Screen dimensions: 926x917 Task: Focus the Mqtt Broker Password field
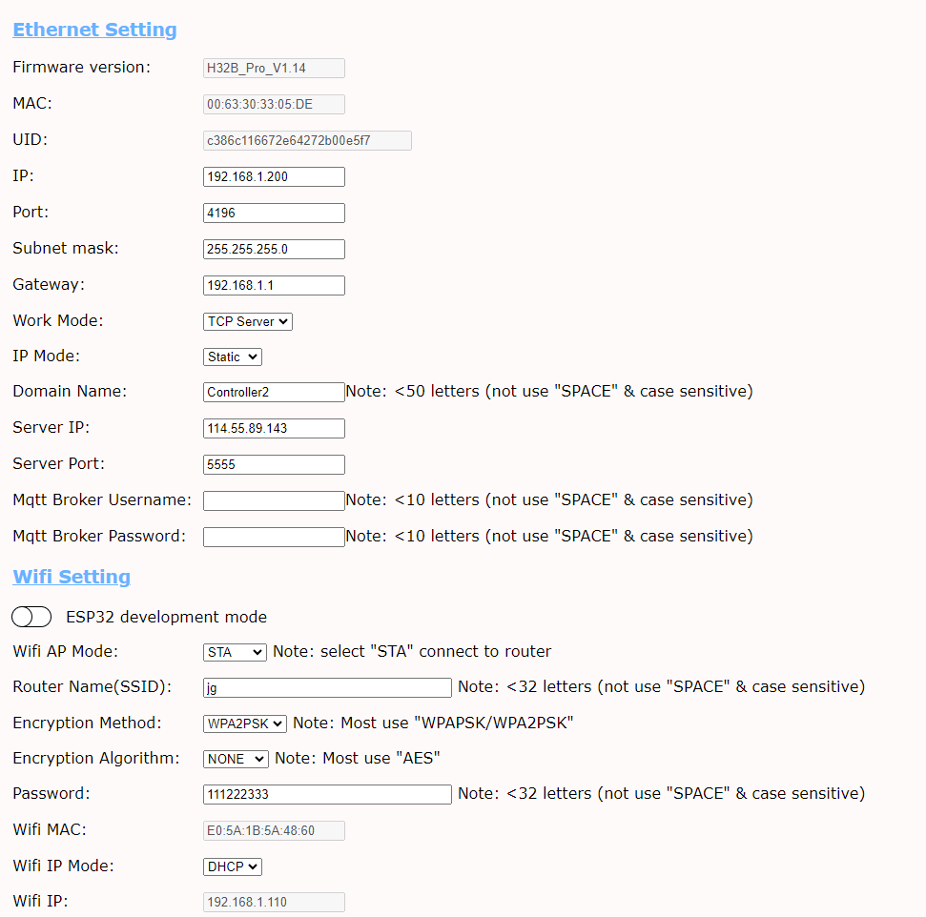pos(274,538)
